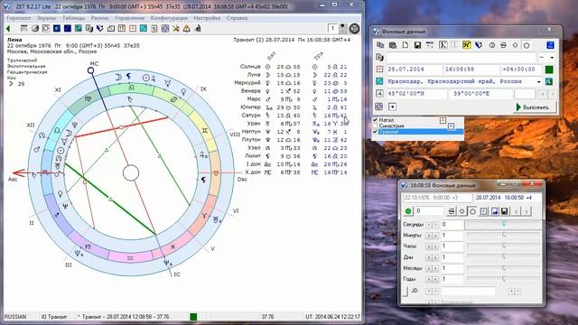
Task: Click the teal location icon left of Краснодар
Action: [x=379, y=81]
